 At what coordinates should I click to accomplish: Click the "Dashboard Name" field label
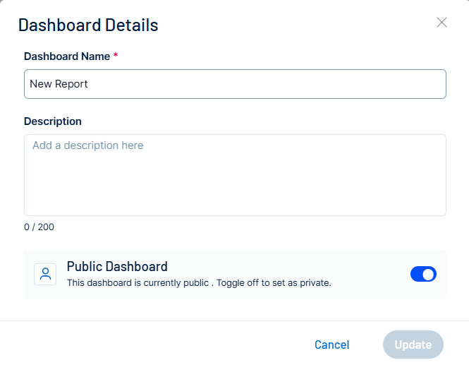coord(66,56)
